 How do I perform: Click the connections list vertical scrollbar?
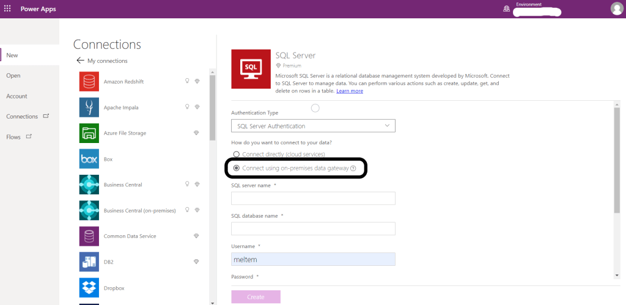(212, 110)
